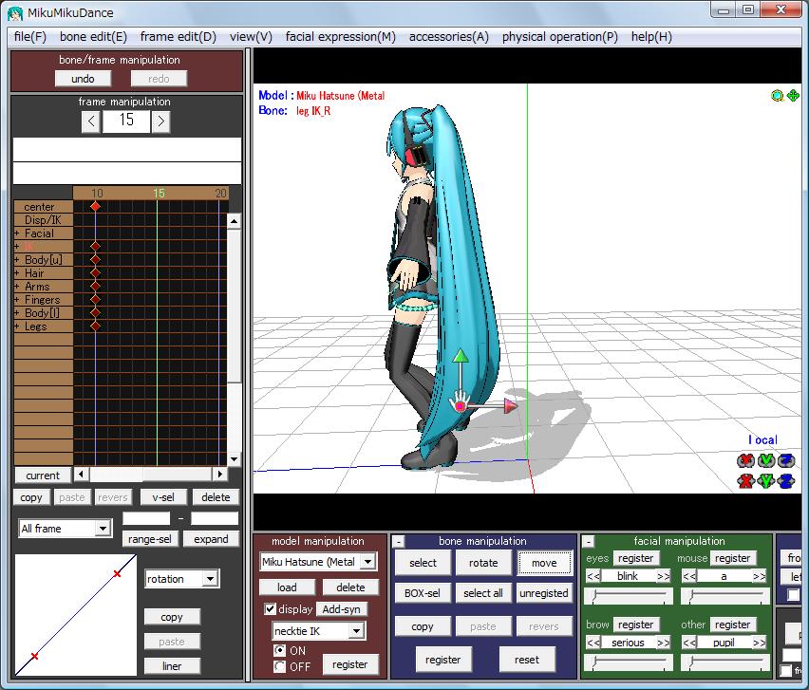
Task: Click the previous mouth expression << button
Action: [689, 576]
